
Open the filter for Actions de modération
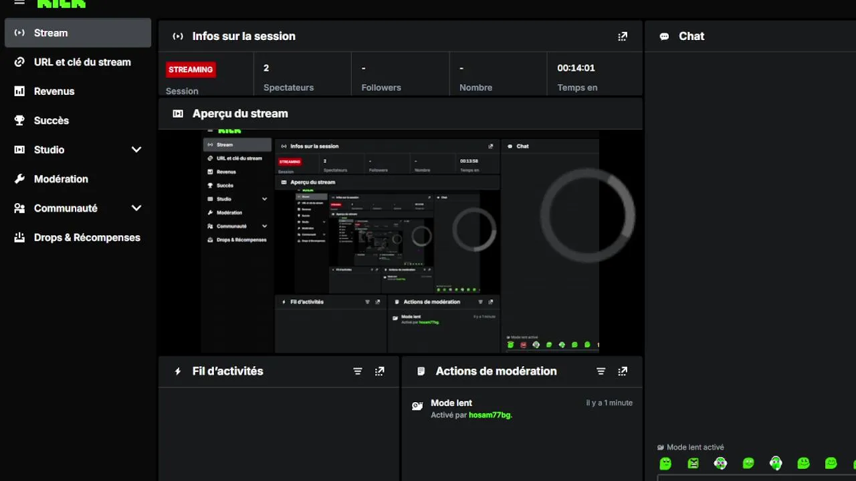coord(601,371)
